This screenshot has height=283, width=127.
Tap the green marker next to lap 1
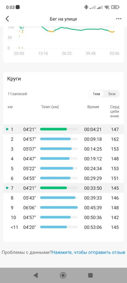click(7, 129)
